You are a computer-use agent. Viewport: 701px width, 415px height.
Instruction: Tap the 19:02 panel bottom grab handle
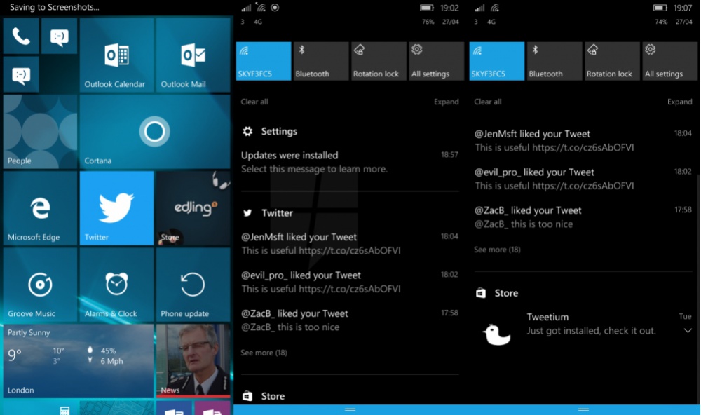(350, 409)
